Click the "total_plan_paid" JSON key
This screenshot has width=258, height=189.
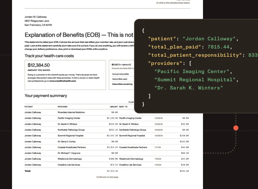[175, 47]
